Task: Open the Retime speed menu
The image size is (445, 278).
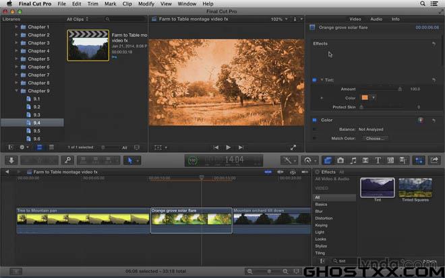Action: [x=309, y=160]
